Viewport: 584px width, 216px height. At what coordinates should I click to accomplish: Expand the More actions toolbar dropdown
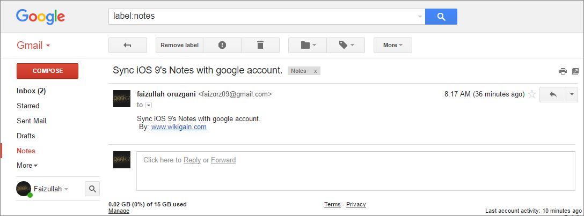[393, 45]
